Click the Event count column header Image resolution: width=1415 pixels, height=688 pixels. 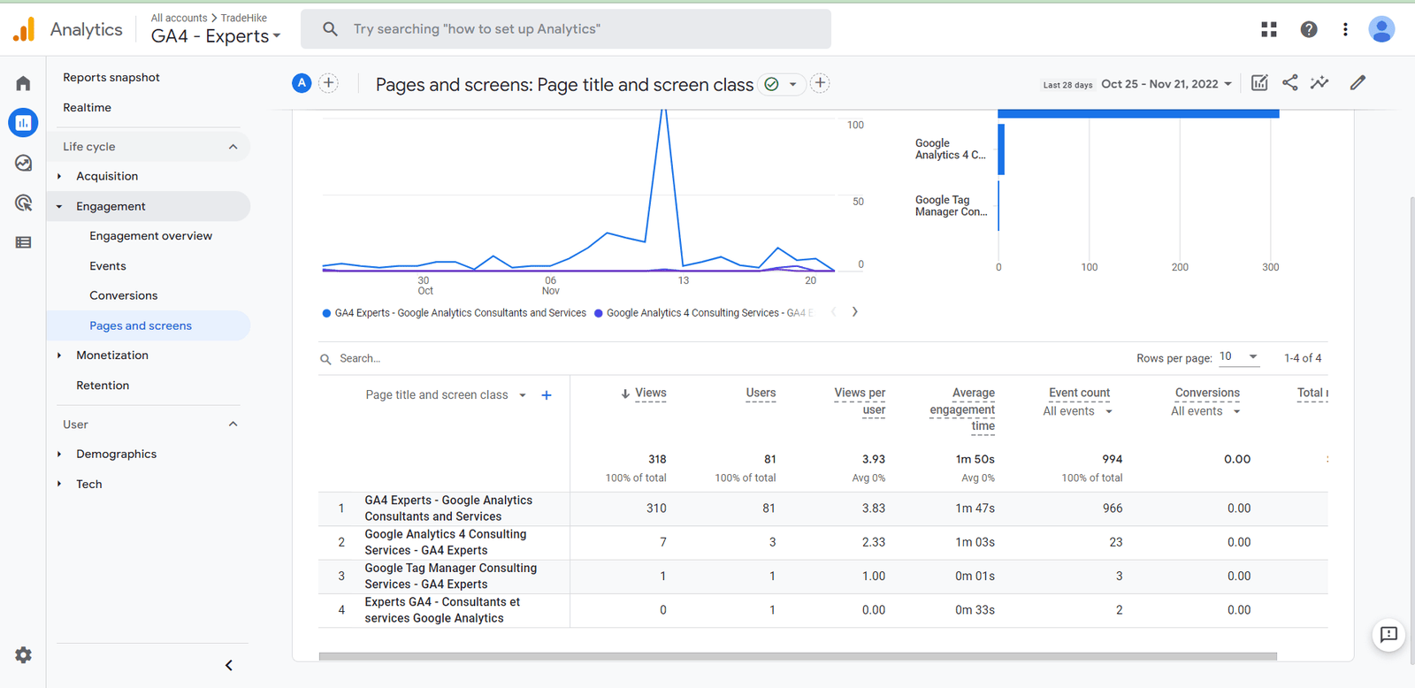(x=1079, y=394)
